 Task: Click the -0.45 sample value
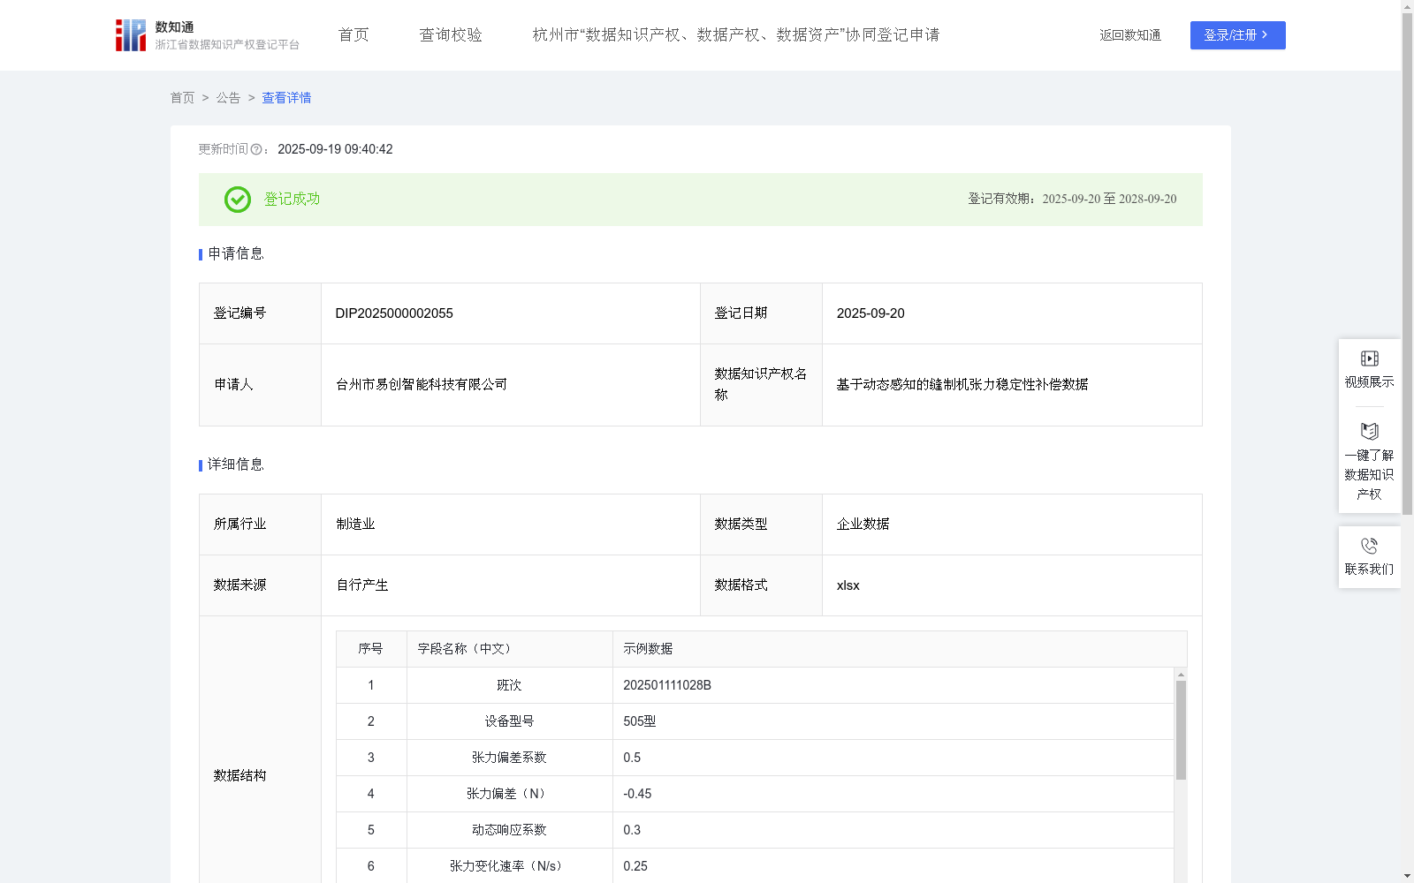tap(637, 794)
